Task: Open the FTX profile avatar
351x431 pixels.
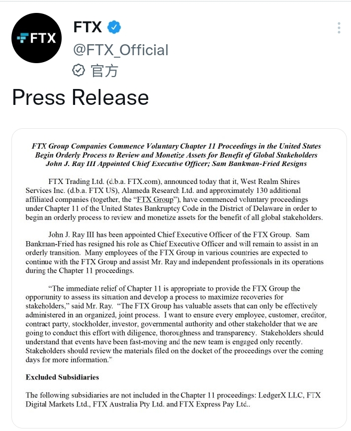Action: pyautogui.click(x=37, y=38)
